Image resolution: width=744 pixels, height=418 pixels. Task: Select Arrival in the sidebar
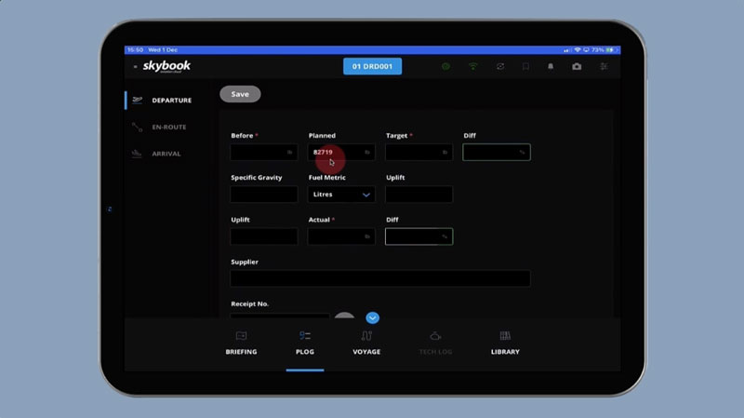(166, 154)
